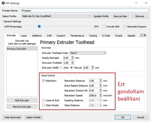Click the Infill Percentage slider handle
151x122 pixels.
pos(39,26)
